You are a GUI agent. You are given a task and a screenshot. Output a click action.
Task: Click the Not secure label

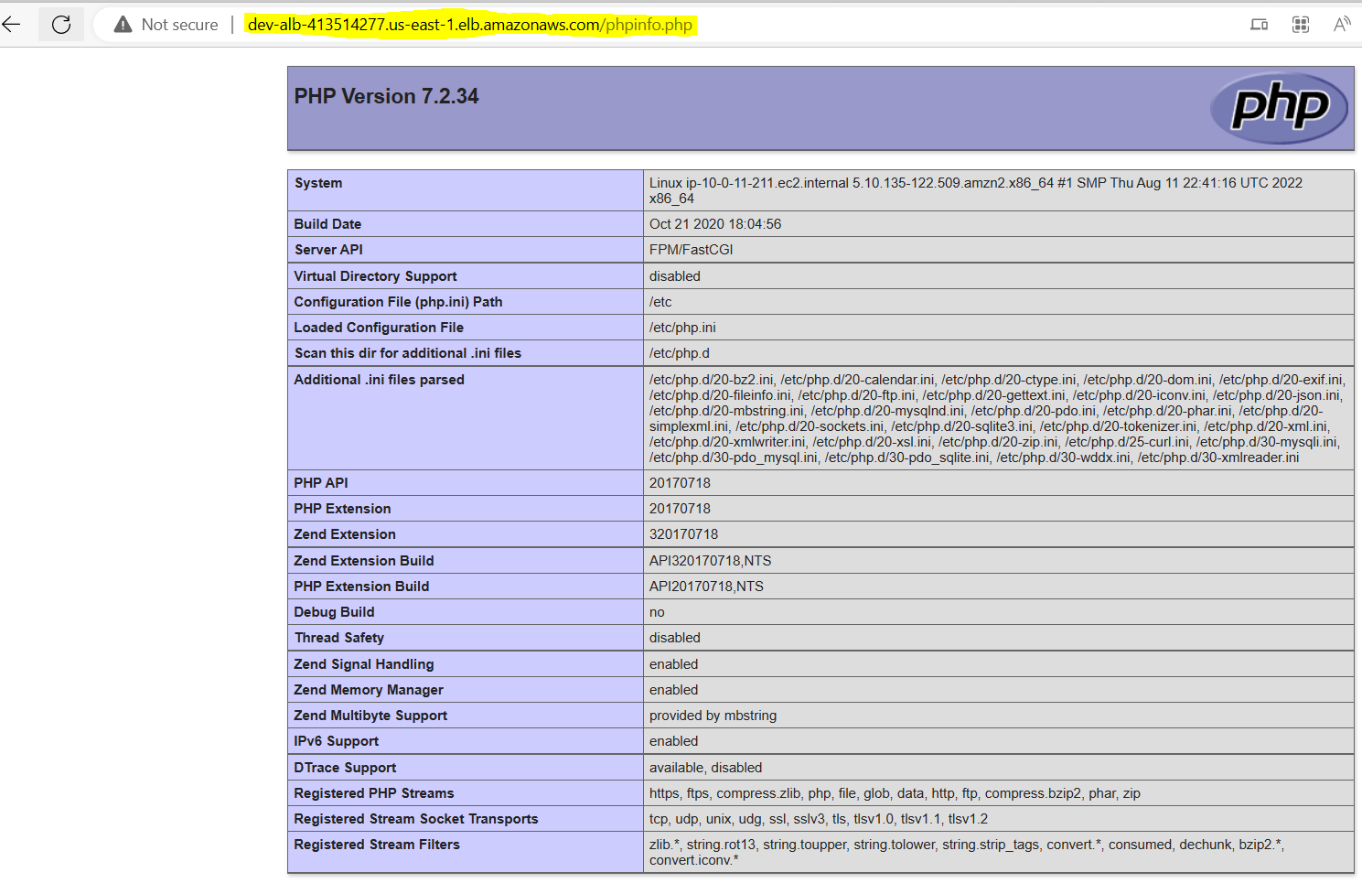pos(179,25)
